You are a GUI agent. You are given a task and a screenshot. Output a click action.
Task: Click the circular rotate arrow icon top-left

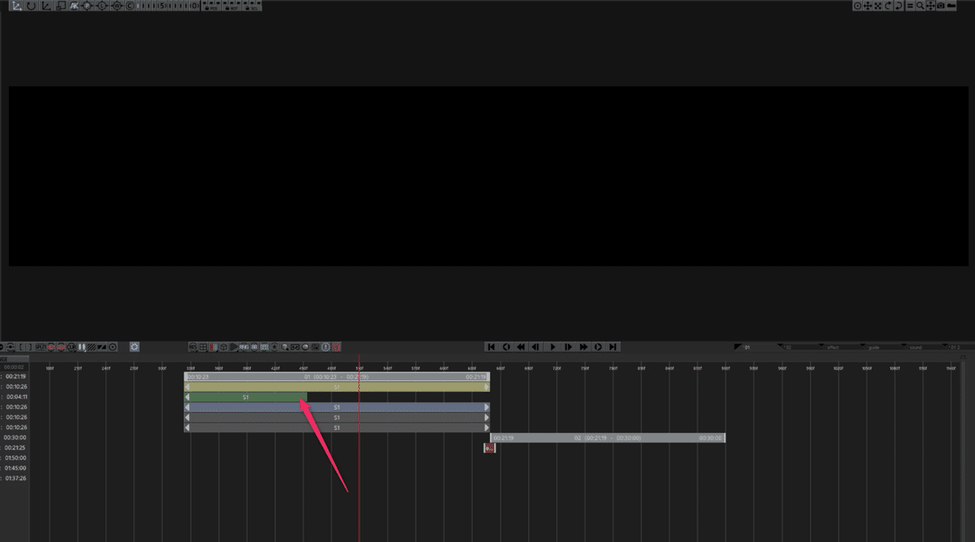pyautogui.click(x=31, y=6)
